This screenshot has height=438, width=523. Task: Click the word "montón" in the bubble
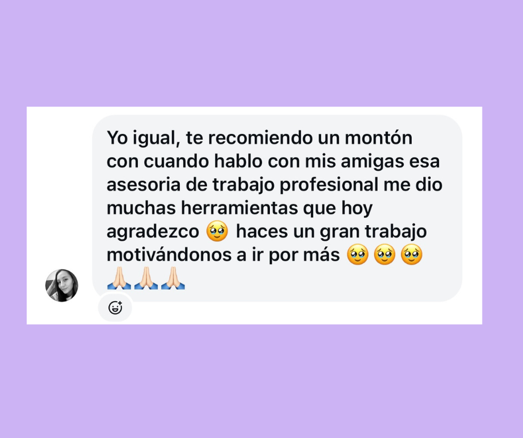point(378,137)
